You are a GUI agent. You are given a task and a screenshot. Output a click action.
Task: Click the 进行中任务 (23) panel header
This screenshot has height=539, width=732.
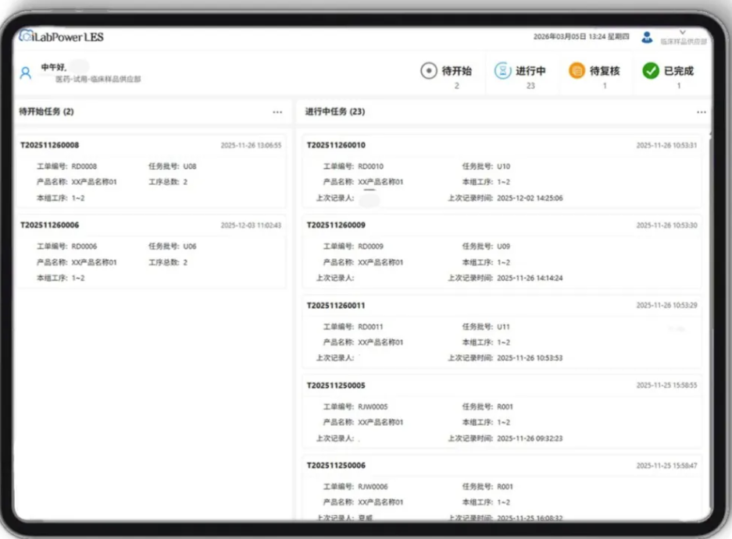335,112
